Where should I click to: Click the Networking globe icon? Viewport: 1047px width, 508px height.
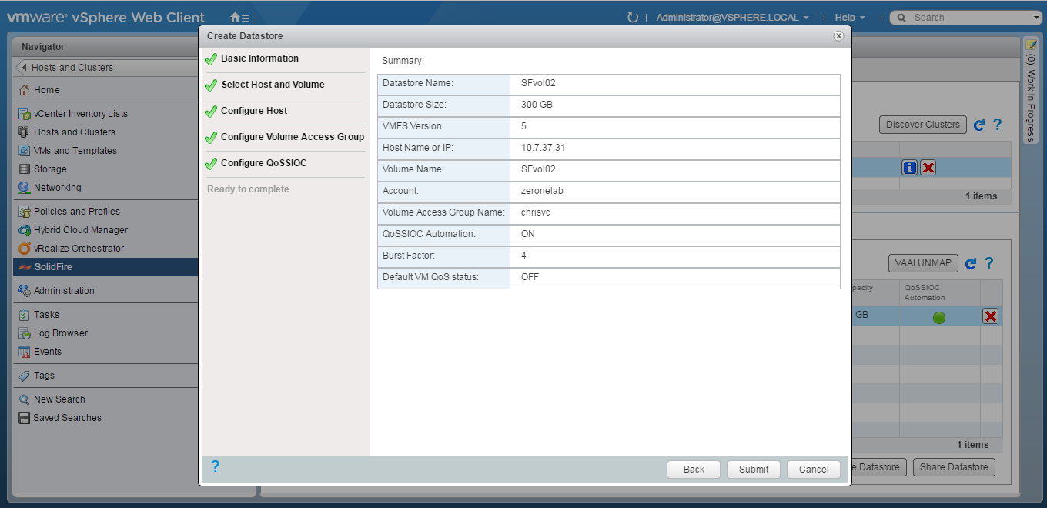pyautogui.click(x=25, y=188)
